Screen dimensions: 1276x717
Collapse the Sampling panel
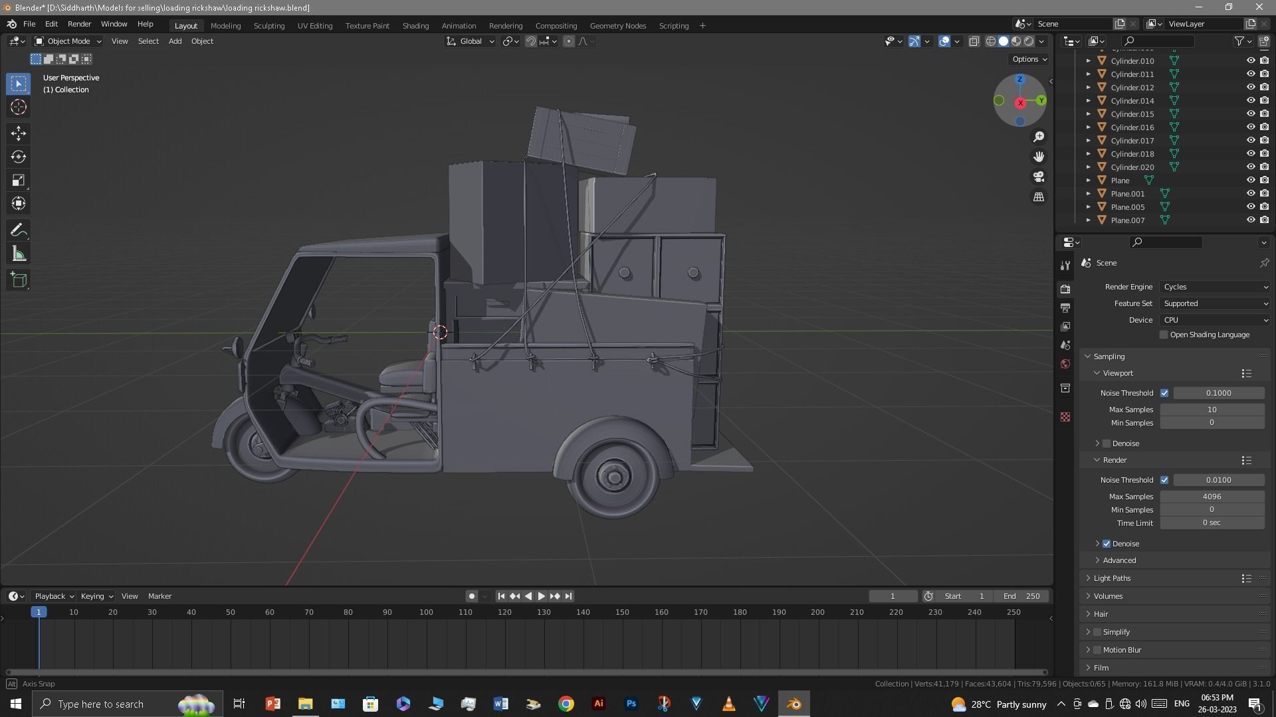point(1109,357)
